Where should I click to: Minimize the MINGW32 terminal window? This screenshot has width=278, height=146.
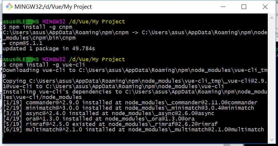click(223, 7)
